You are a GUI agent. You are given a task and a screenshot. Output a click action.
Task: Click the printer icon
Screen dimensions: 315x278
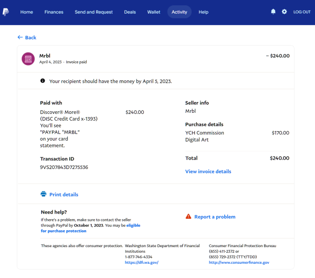pyautogui.click(x=44, y=194)
